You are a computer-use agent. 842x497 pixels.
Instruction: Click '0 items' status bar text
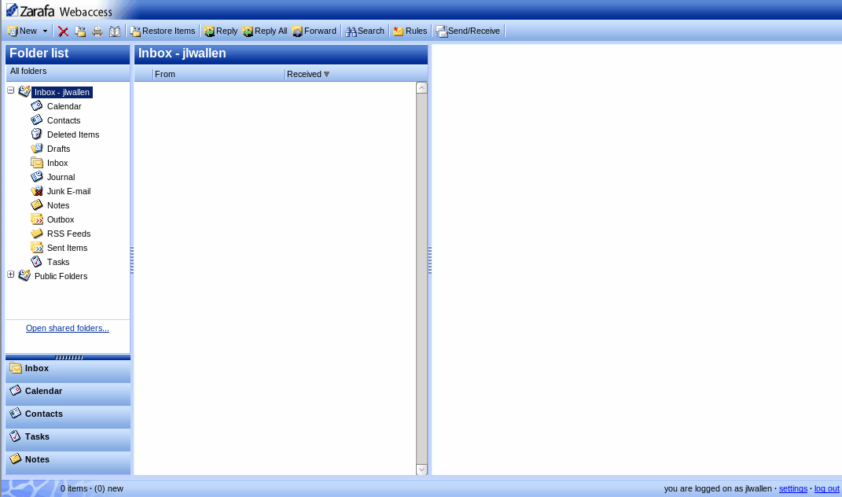(74, 488)
